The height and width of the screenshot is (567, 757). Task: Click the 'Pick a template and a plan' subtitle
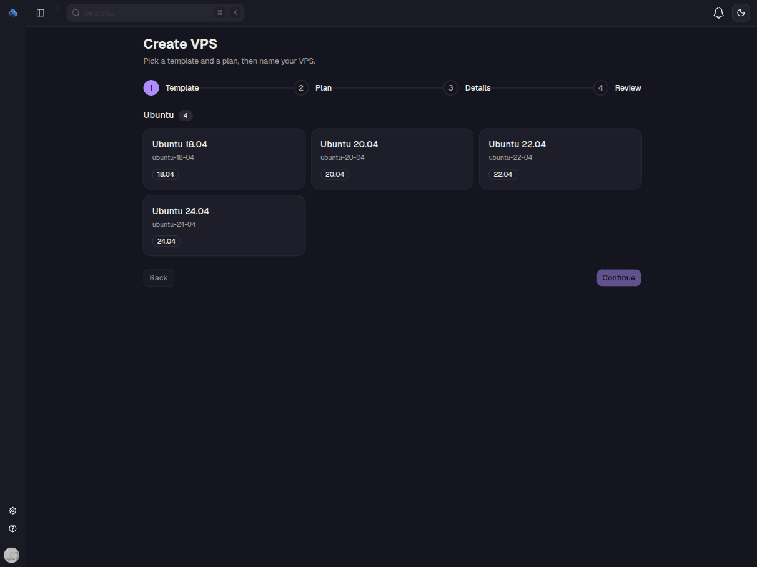[229, 61]
